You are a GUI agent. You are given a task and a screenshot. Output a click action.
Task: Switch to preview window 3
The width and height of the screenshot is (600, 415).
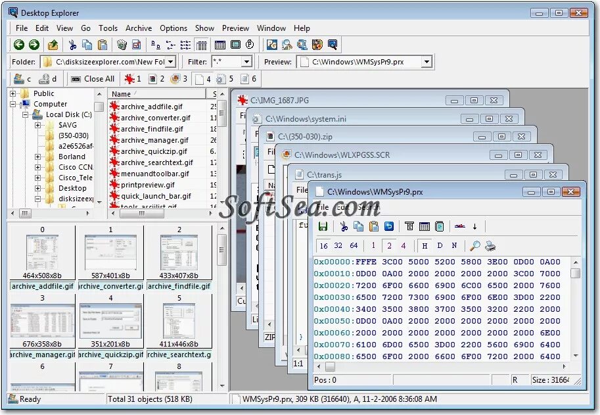click(x=179, y=79)
